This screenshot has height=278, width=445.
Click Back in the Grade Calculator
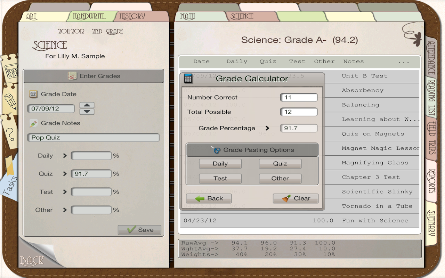point(209,198)
